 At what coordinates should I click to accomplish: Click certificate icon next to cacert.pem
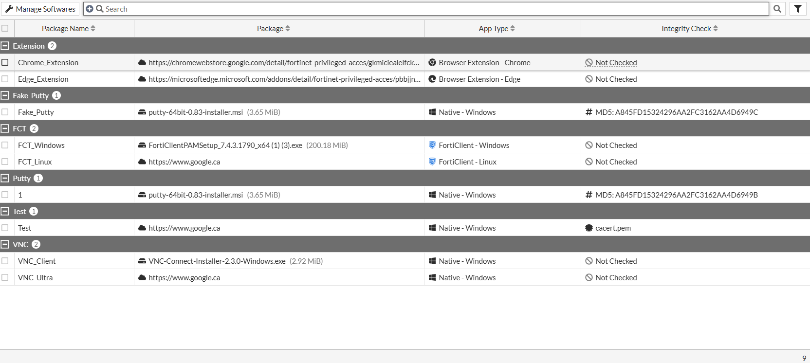[x=589, y=228]
